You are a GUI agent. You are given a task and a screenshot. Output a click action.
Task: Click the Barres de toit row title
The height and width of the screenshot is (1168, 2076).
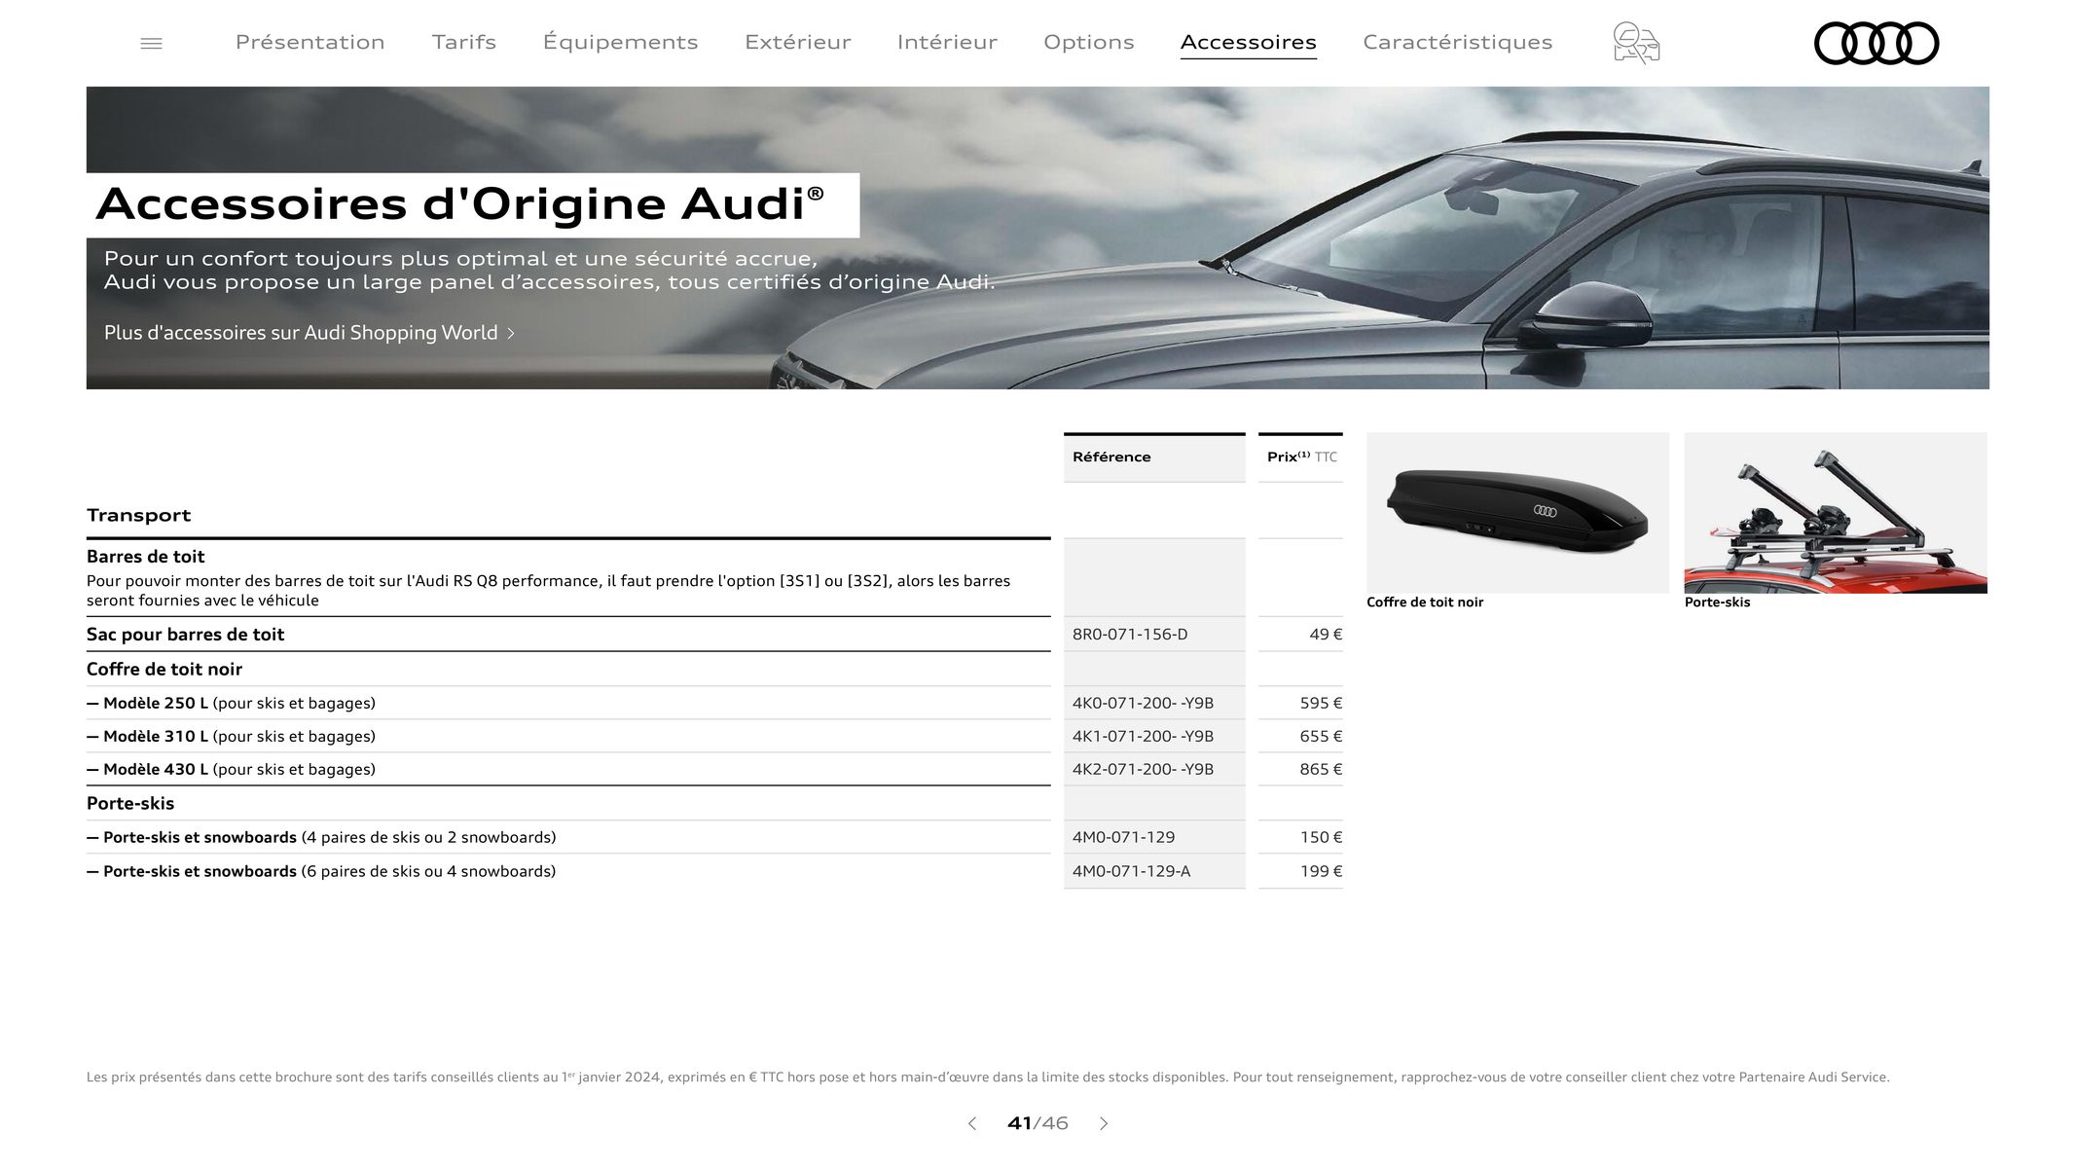click(146, 557)
